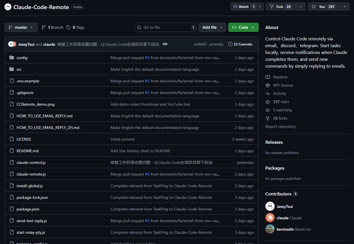Open the send-test-reply.js file

(32, 221)
